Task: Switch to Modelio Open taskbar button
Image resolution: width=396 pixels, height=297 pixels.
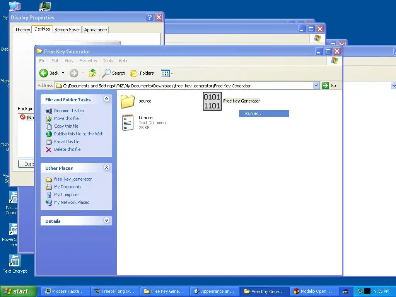Action: 314,292
